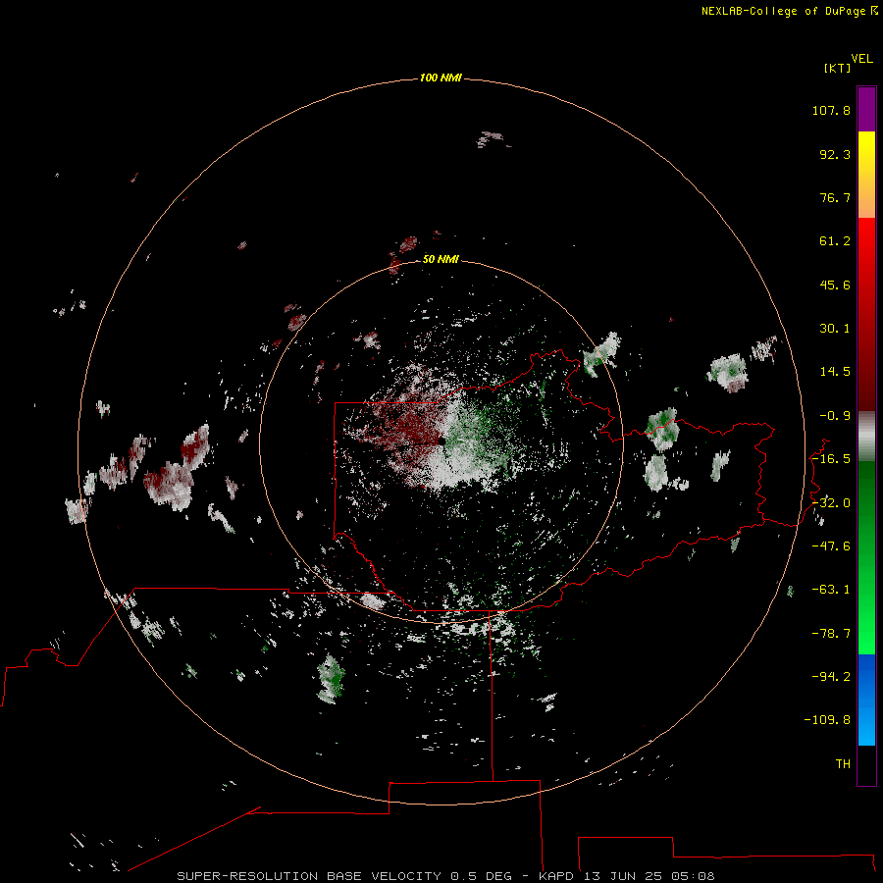
Task: Click the radar site at the rings' center
Action: (x=441, y=441)
